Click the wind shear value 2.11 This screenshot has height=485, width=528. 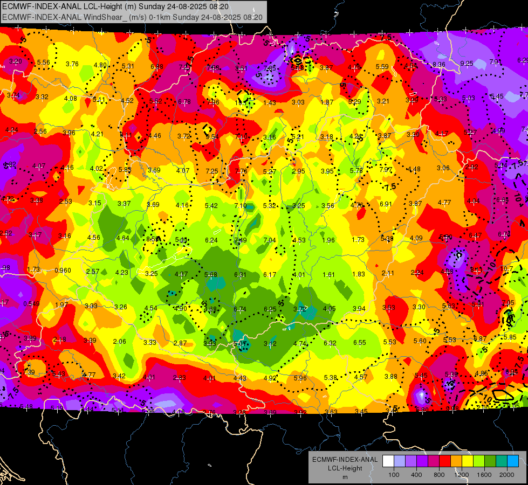388,273
